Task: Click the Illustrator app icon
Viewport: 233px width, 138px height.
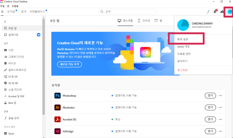Action: 57,107
